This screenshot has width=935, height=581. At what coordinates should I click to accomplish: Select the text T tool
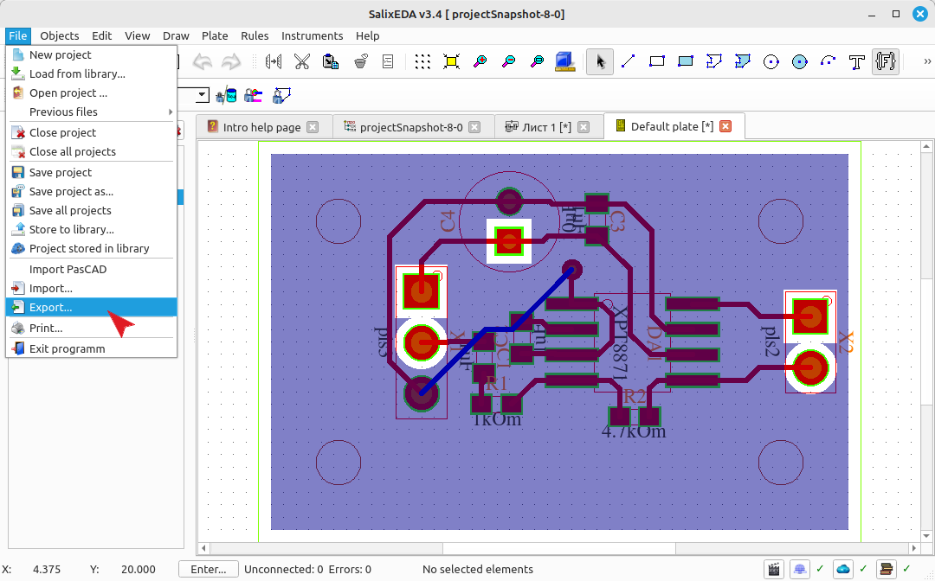(x=857, y=62)
